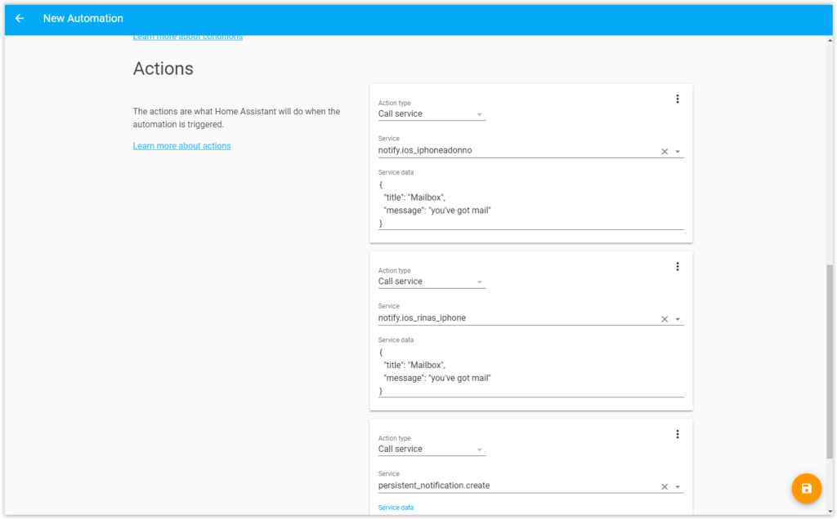Expand the Service dropdown for notify.ios_iphoneadonno
This screenshot has width=837, height=519.
pyautogui.click(x=679, y=151)
